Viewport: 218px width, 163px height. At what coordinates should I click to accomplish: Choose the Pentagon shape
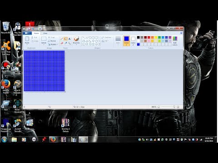(96, 41)
